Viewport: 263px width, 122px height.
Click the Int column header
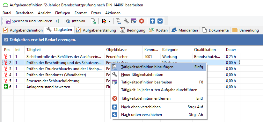19,50
